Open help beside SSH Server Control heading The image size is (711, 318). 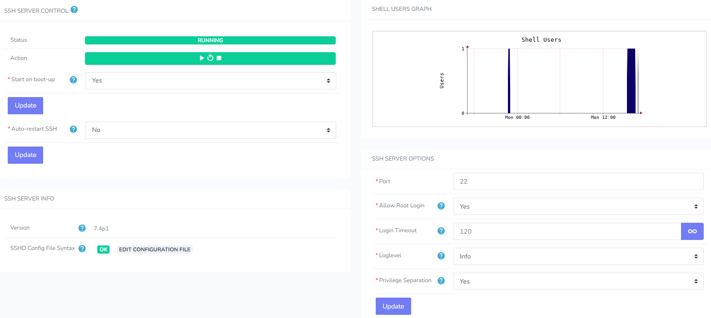[74, 10]
